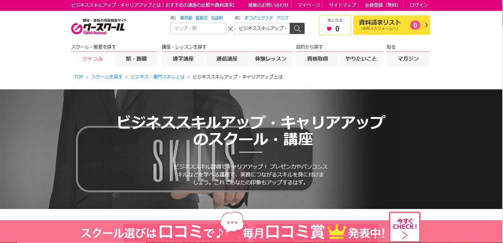
Task: Open the 資格取得 navigation item
Action: 317,59
